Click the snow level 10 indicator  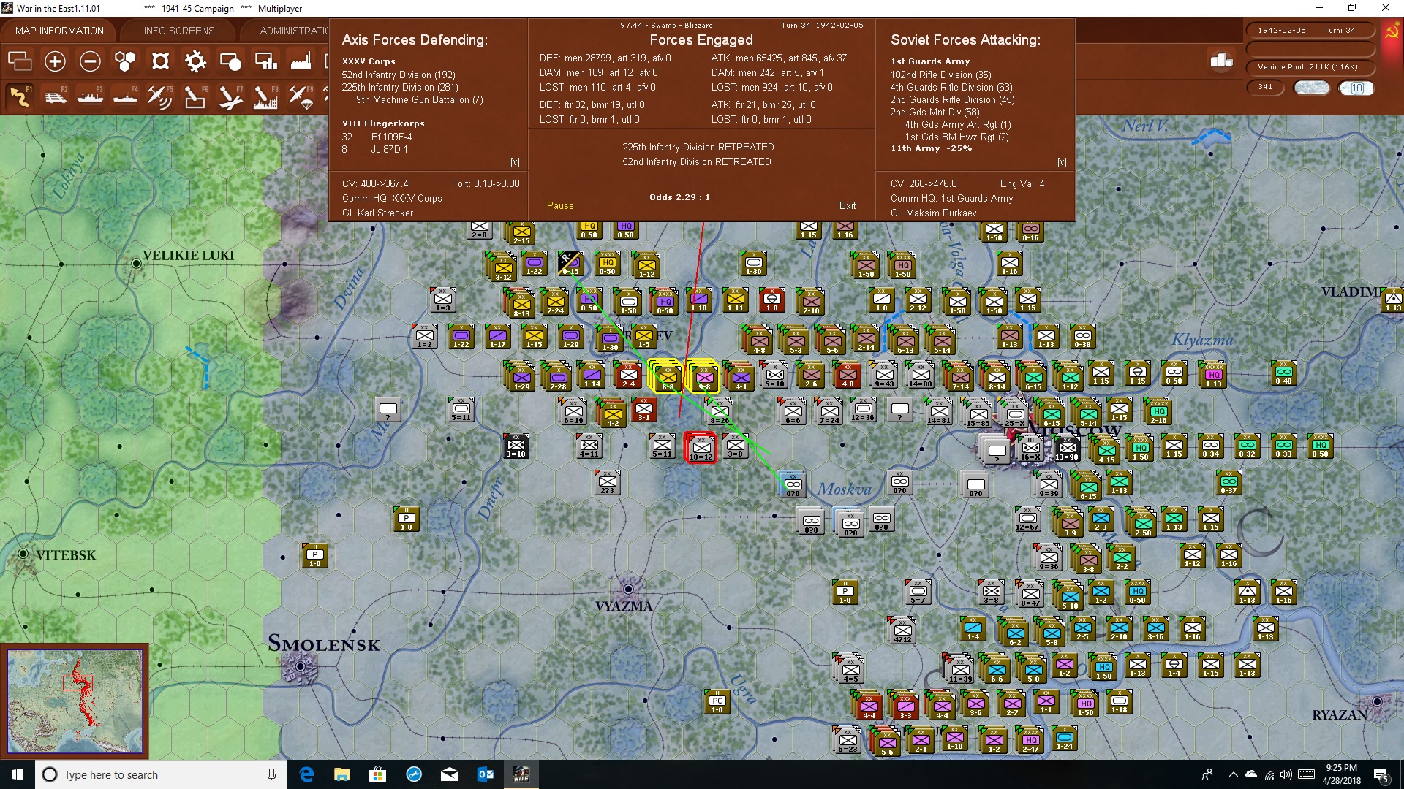(x=1356, y=88)
